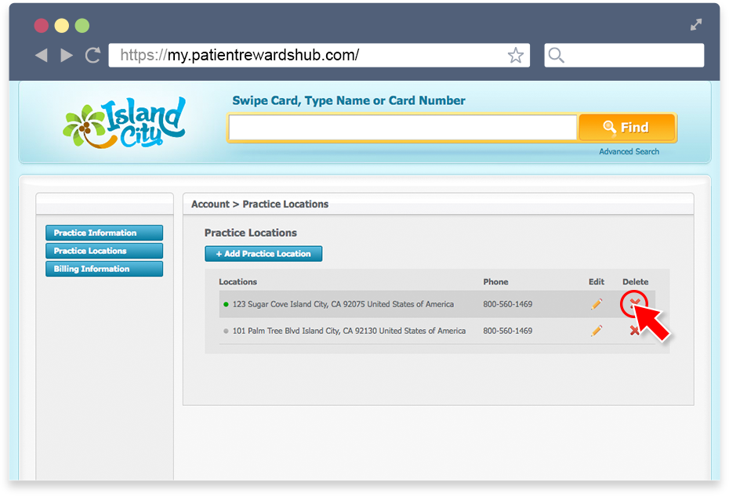Open the Billing Information section

(x=104, y=269)
